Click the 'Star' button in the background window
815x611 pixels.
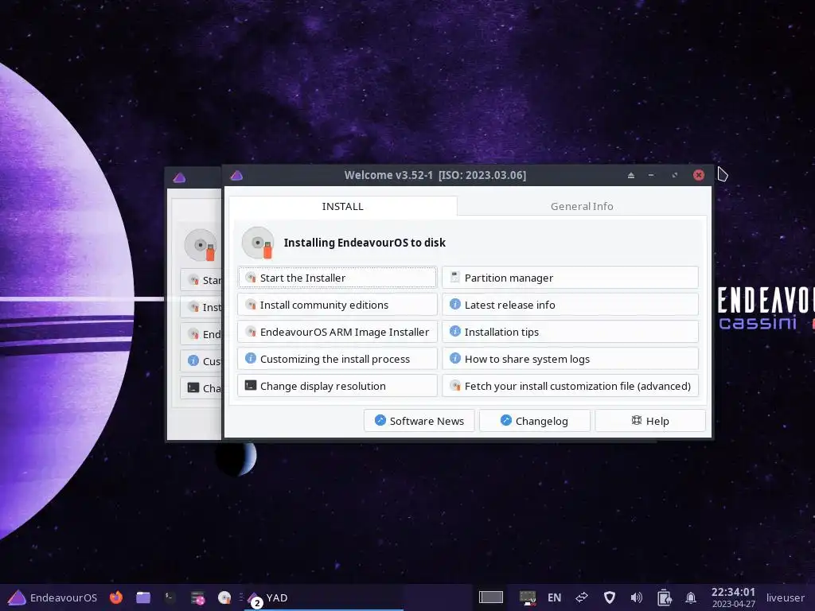click(201, 280)
